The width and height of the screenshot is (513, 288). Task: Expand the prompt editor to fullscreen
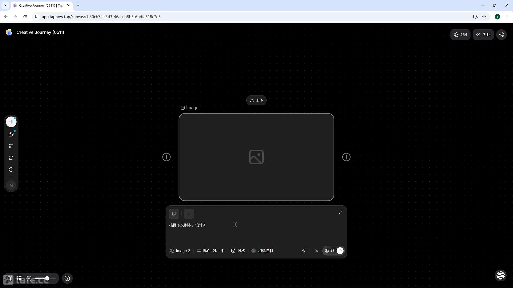point(340,212)
